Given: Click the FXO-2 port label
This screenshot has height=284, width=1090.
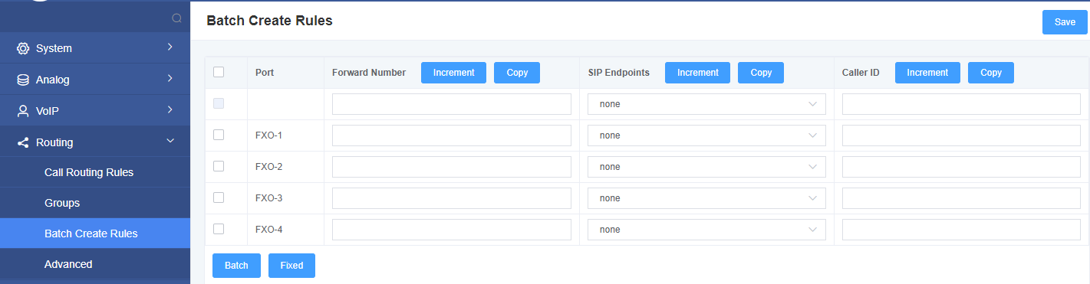Looking at the screenshot, I should 269,167.
